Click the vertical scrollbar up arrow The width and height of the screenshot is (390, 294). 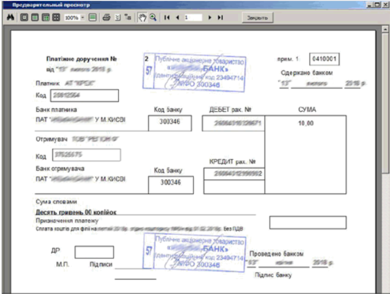[386, 29]
